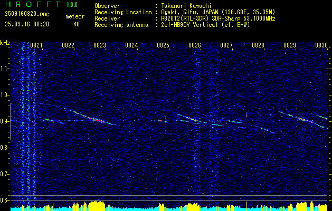Click the 0829 time marker
The height and width of the screenshot is (211, 332).
[x=290, y=45]
